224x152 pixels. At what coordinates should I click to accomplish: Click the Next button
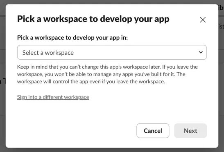[190, 131]
